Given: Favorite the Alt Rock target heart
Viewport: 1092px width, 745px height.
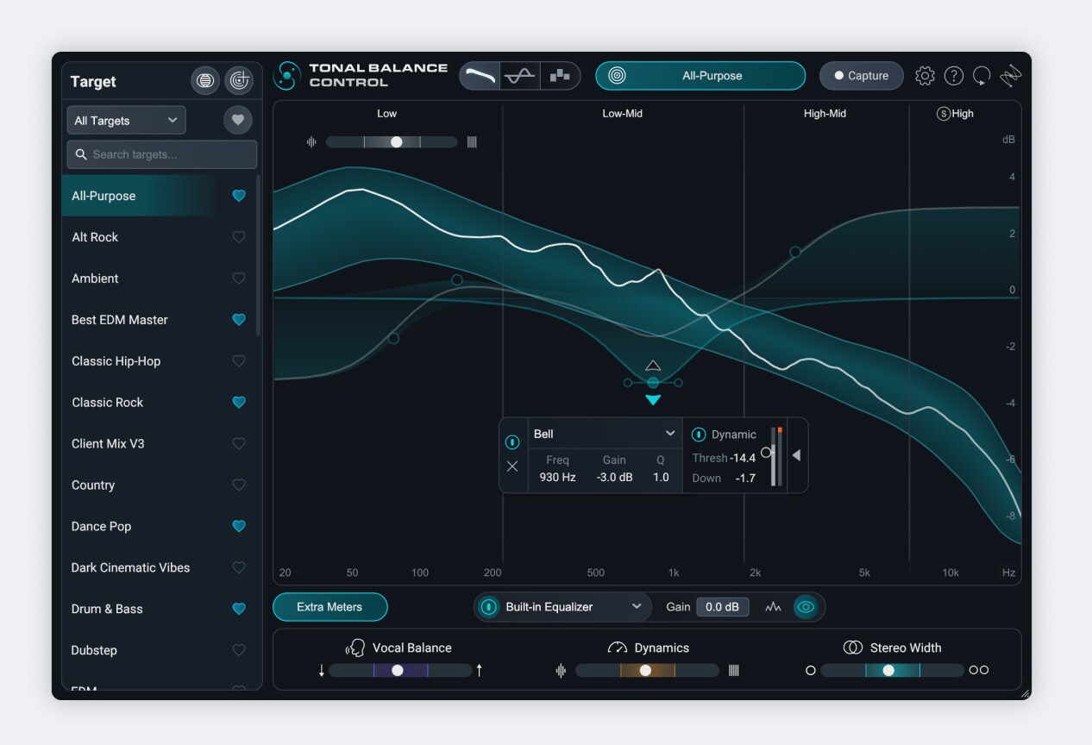Looking at the screenshot, I should (x=239, y=237).
